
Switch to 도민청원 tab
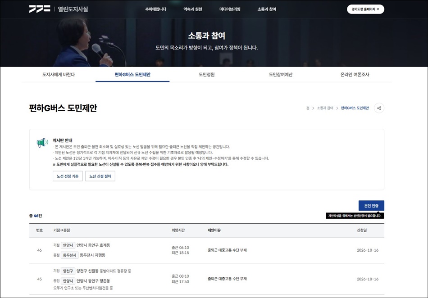207,74
